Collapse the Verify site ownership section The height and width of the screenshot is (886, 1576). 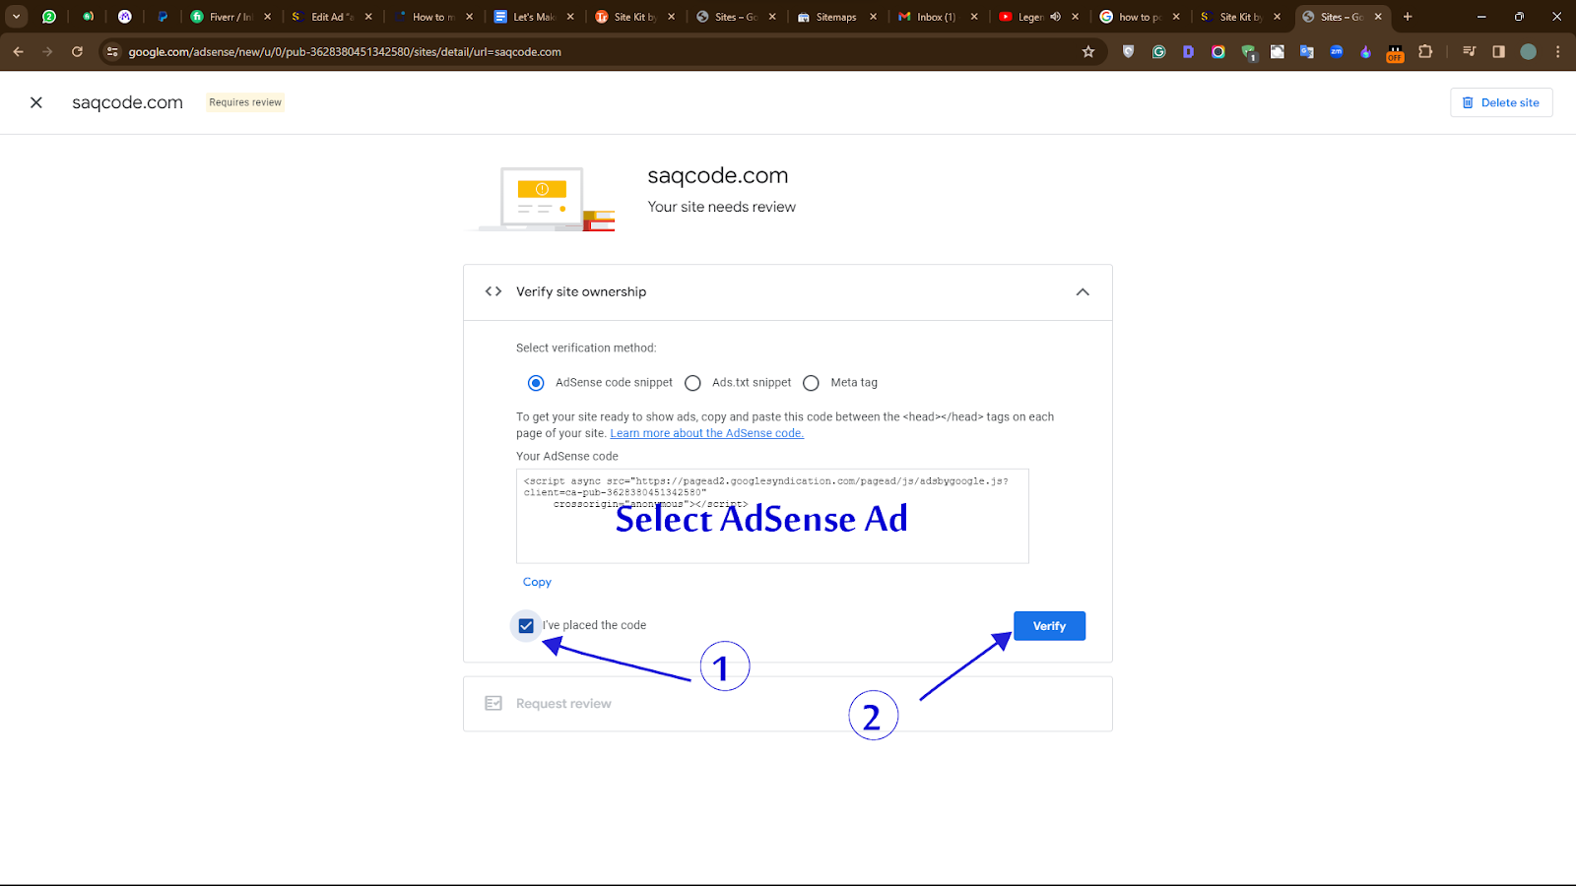1083,292
